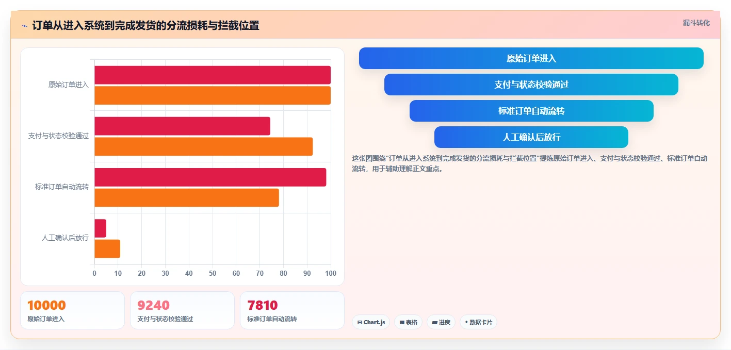Click the 7810 value in the third stat card
The width and height of the screenshot is (731, 350).
pos(263,305)
